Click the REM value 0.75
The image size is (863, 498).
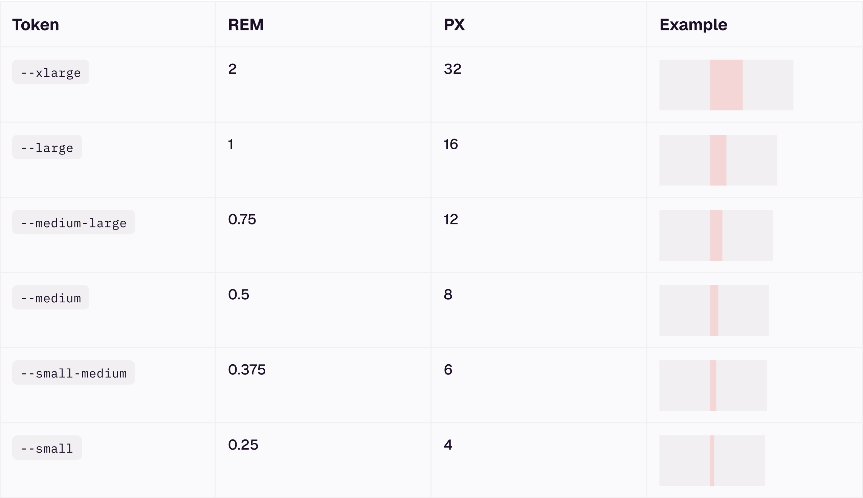pos(242,219)
